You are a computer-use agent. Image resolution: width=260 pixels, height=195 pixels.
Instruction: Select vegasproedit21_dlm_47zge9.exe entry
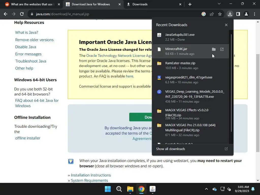pos(190,80)
